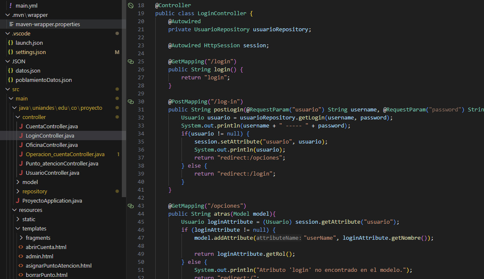Open CuentaController.java file
This screenshot has width=484, height=279.
[x=52, y=126]
